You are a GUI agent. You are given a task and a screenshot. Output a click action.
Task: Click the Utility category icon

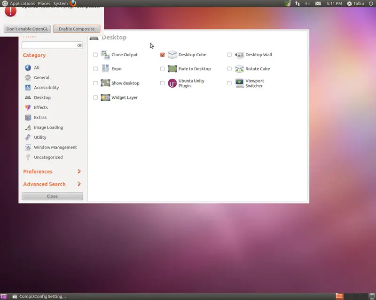(x=28, y=137)
